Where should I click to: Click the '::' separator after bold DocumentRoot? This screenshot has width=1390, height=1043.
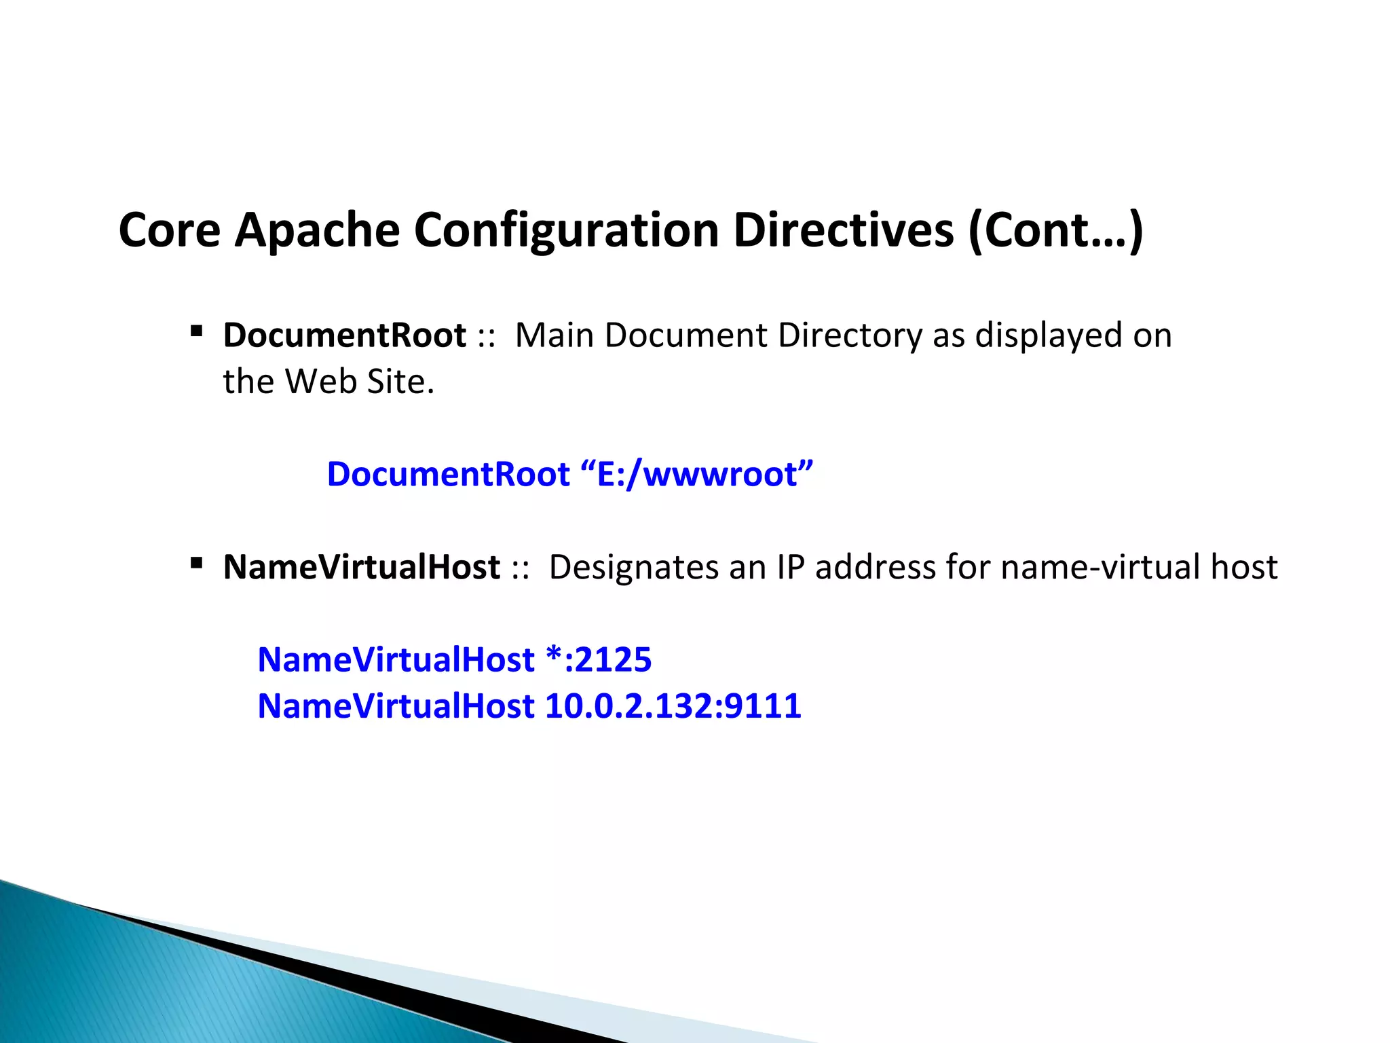coord(486,337)
